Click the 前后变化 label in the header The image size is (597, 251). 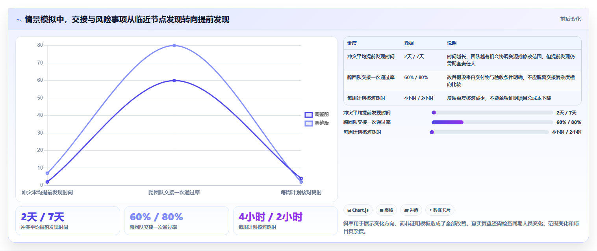coord(570,19)
